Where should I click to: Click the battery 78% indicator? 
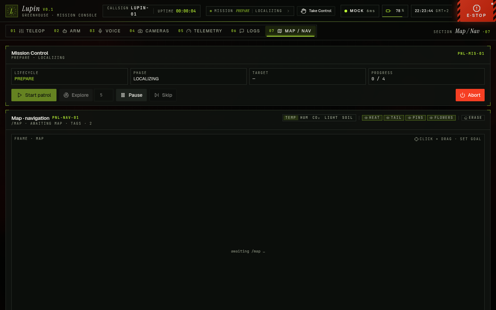pyautogui.click(x=395, y=11)
